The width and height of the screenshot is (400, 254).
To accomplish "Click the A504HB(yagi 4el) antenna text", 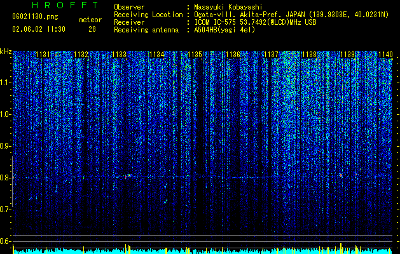I will click(x=224, y=30).
